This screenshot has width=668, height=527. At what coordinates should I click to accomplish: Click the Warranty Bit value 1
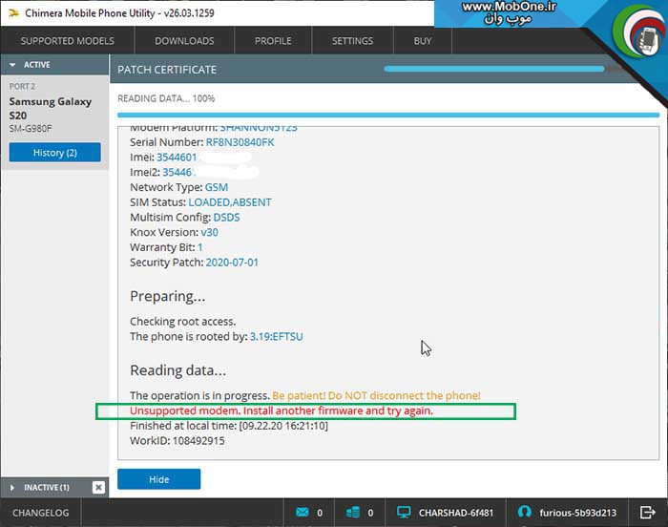[x=199, y=247]
